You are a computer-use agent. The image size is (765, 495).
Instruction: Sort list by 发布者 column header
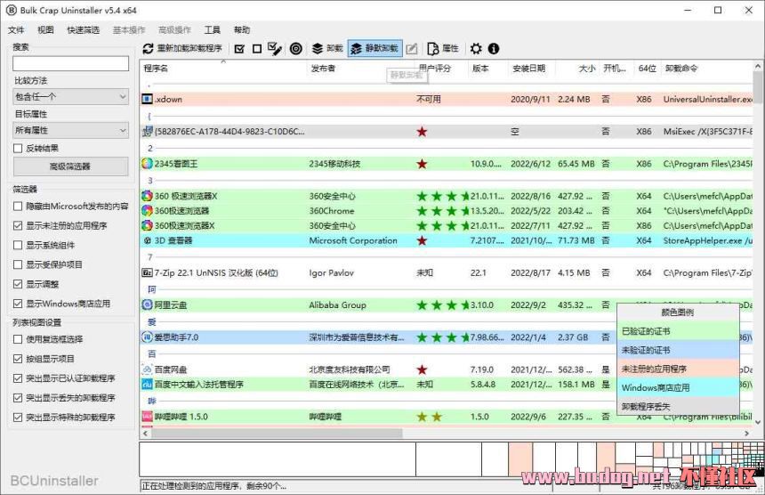coord(323,68)
